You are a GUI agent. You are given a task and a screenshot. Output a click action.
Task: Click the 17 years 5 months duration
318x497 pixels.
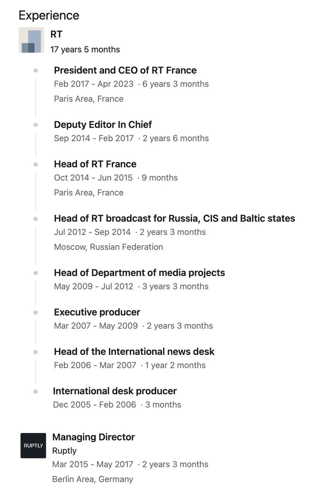click(85, 49)
